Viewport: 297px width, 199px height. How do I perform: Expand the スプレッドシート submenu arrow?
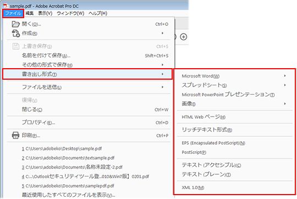click(x=285, y=85)
